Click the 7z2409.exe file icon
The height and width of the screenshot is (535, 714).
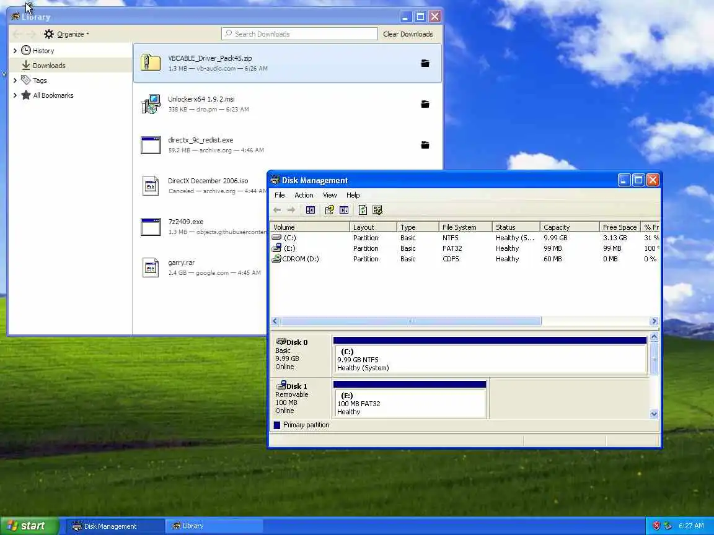150,227
